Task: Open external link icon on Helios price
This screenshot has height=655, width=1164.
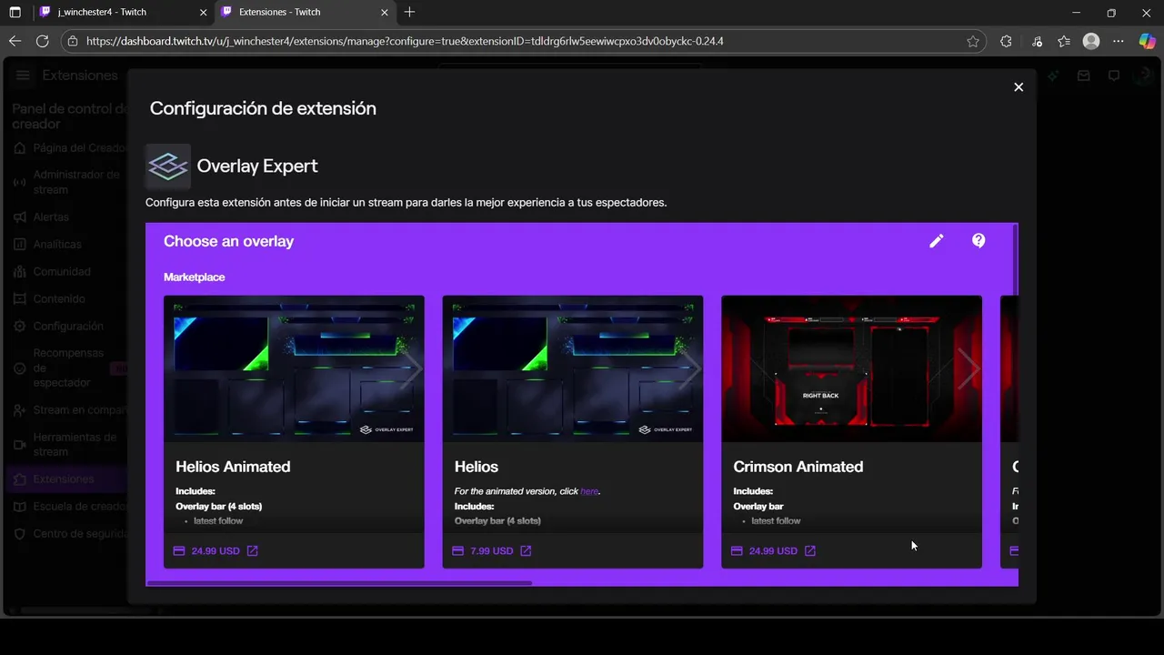Action: click(526, 551)
